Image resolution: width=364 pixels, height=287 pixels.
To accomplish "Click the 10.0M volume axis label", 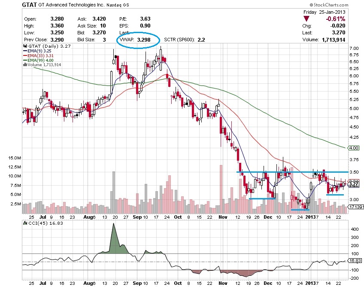I will pyautogui.click(x=15, y=176).
